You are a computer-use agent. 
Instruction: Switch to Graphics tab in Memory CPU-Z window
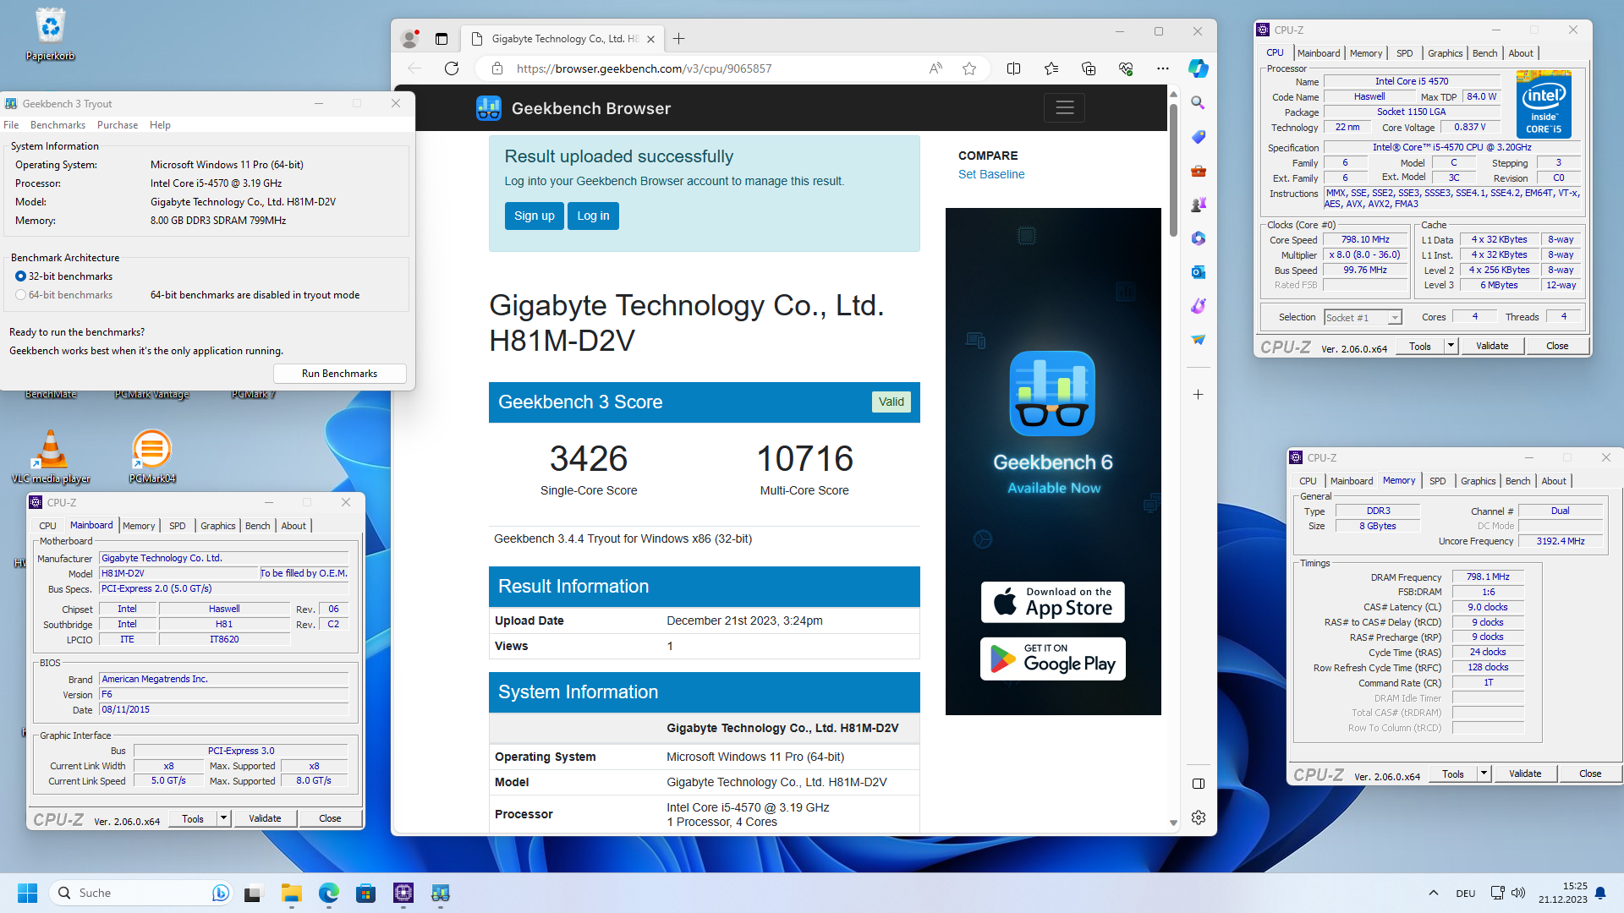(x=1478, y=481)
